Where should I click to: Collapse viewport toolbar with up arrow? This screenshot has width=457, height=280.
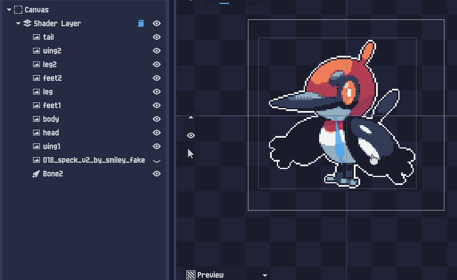pos(191,117)
